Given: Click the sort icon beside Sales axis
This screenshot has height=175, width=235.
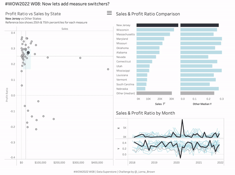Looking at the screenshot, I should click(x=164, y=104).
